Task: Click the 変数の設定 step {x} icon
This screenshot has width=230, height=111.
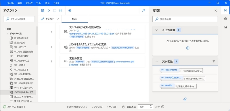Action: (x=66, y=61)
